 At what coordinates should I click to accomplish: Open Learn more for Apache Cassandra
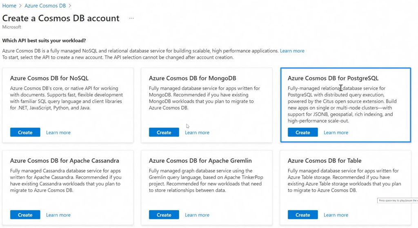coord(58,215)
